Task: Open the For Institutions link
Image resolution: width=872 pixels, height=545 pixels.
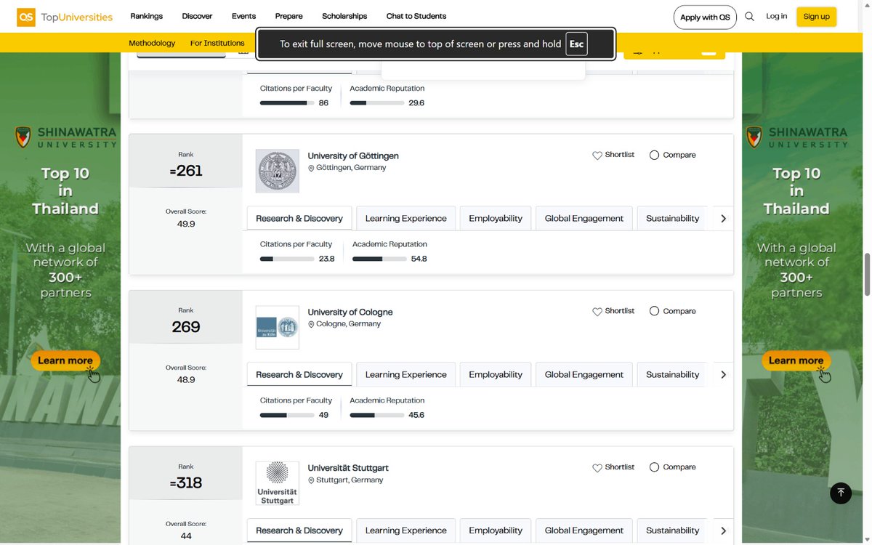Action: click(x=217, y=43)
